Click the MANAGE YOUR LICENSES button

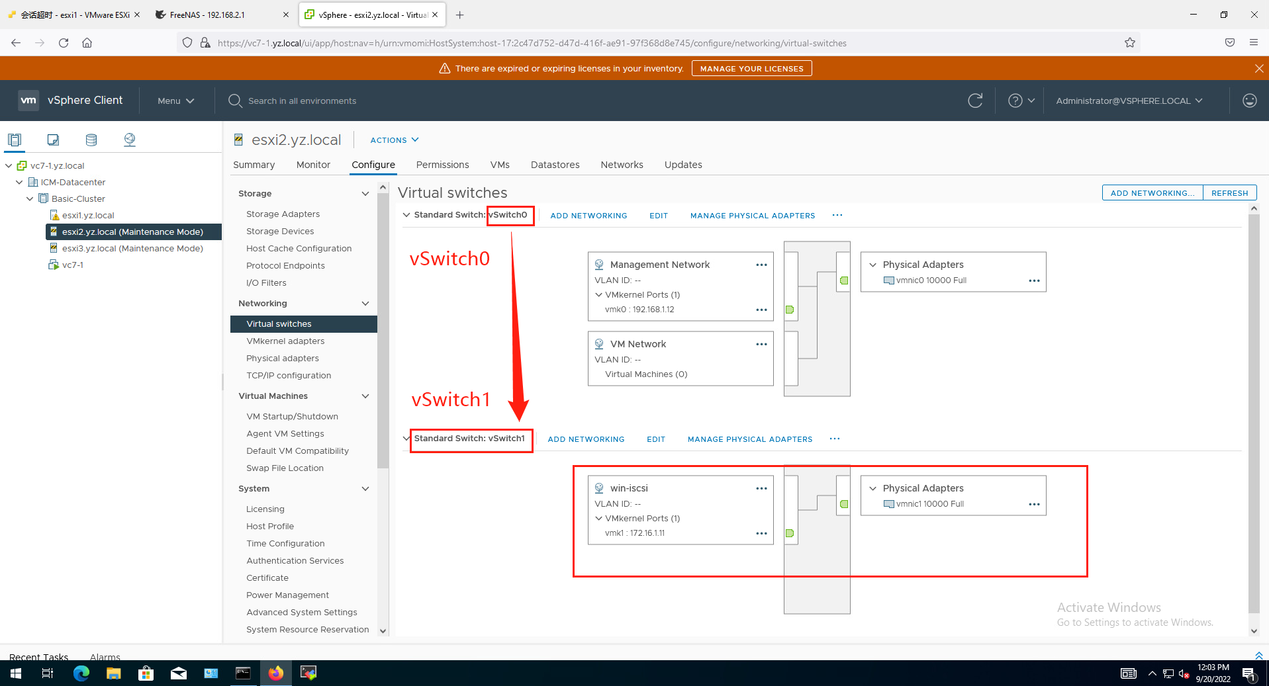[x=751, y=67]
